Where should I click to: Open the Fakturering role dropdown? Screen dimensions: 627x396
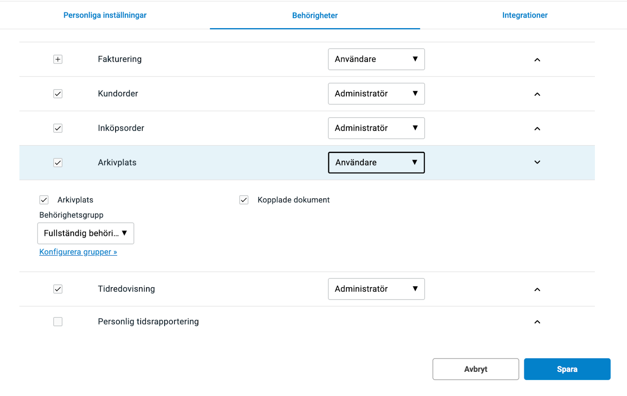(x=376, y=59)
